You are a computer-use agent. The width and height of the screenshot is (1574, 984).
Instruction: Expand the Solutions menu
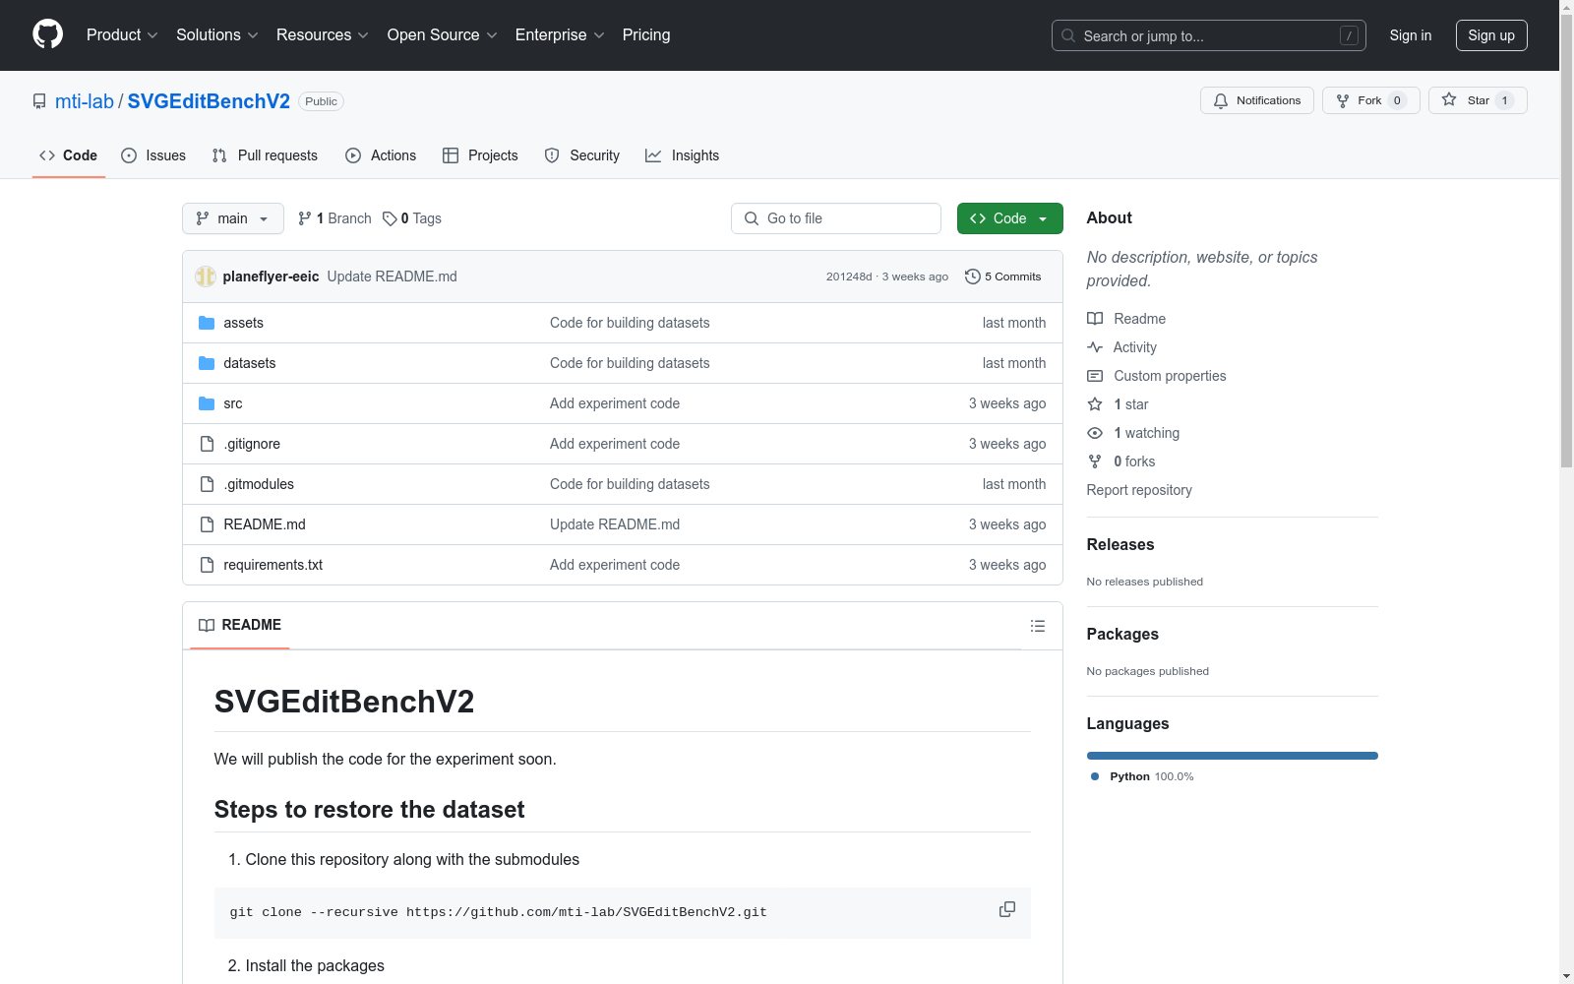(217, 35)
